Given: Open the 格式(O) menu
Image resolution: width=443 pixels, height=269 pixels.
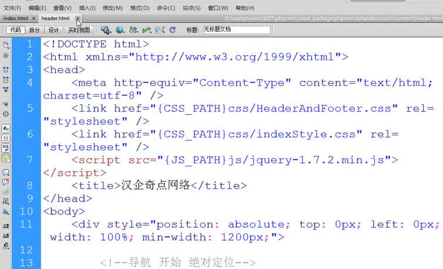Looking at the screenshot, I should click(140, 8).
